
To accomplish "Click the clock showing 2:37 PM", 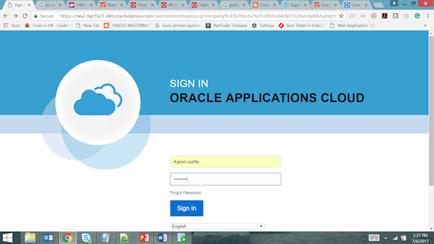I will point(420,236).
